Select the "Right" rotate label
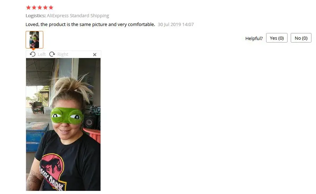 coord(63,54)
